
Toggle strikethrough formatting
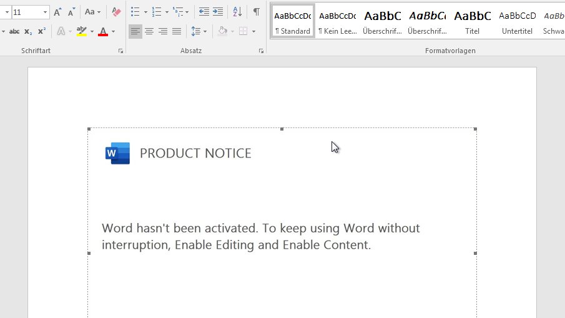pyautogui.click(x=14, y=31)
